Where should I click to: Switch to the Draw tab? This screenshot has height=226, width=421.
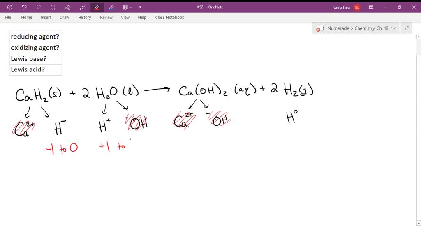pos(64,17)
